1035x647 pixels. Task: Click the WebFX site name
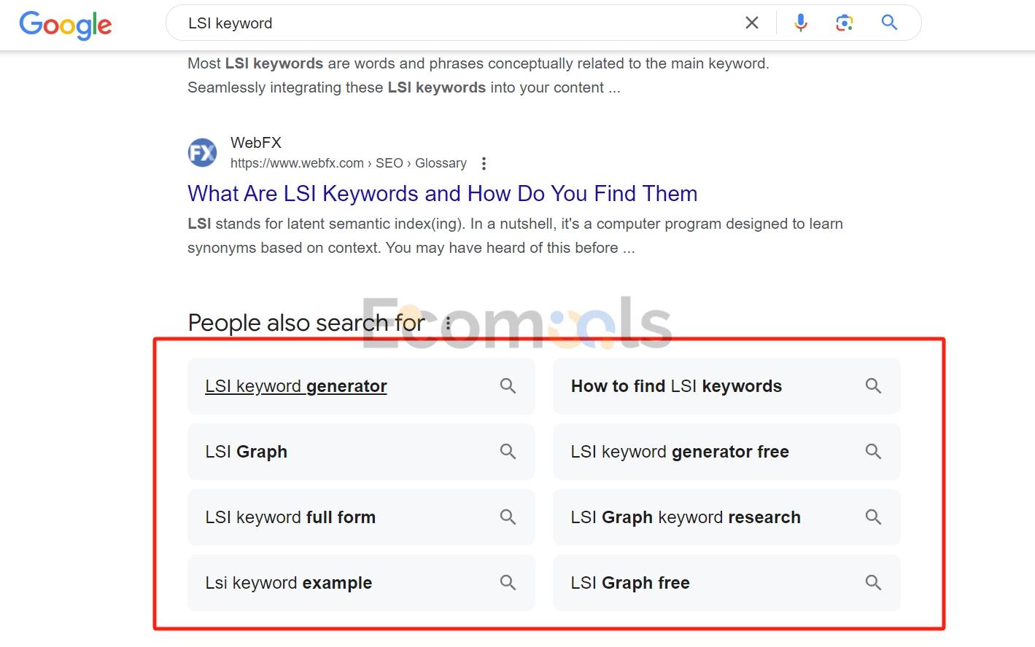click(256, 143)
